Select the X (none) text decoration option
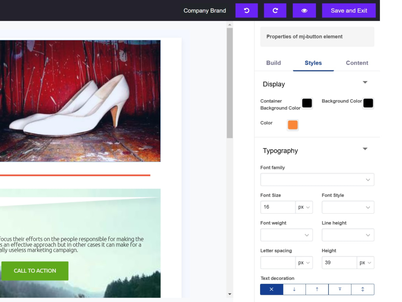Image resolution: width=402 pixels, height=302 pixels. coord(271,289)
